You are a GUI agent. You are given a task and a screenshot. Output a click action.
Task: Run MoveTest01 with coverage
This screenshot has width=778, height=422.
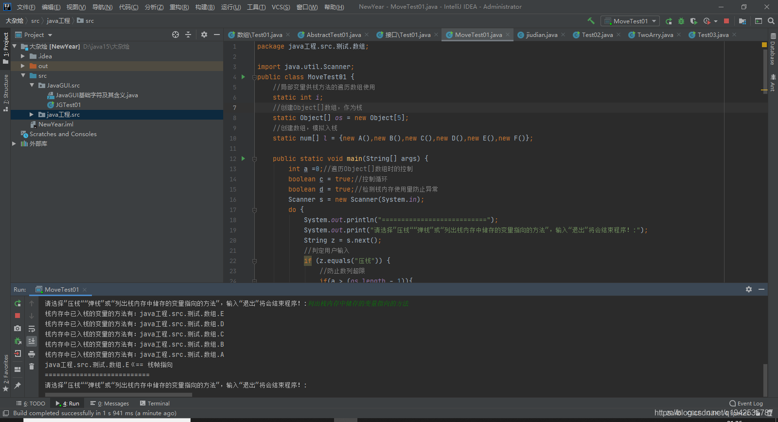pyautogui.click(x=694, y=21)
